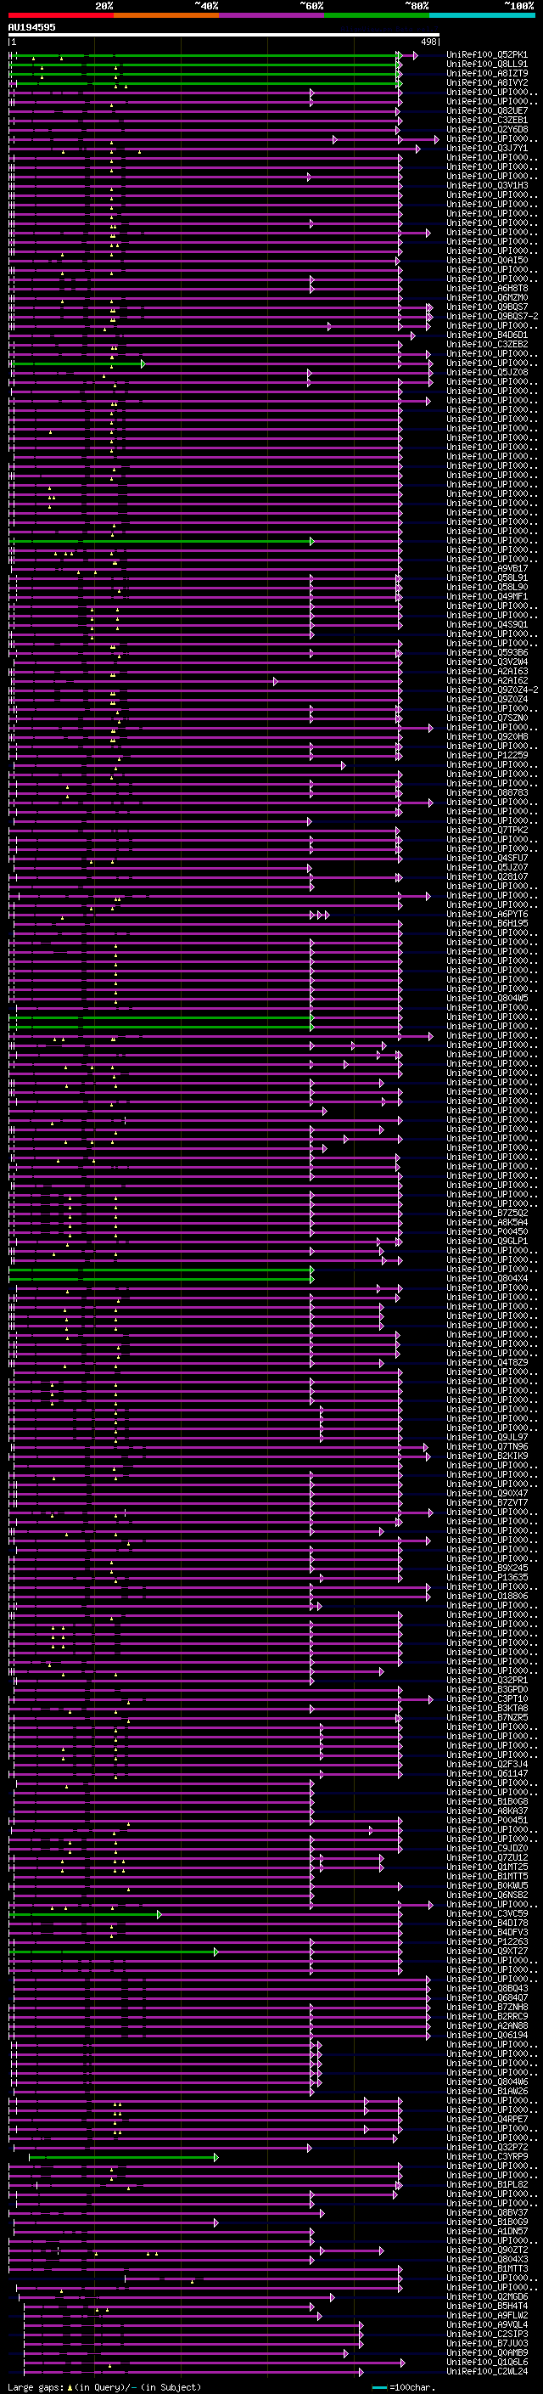
Task: Open hit UniRef100_Q28107
Action: 487,876
